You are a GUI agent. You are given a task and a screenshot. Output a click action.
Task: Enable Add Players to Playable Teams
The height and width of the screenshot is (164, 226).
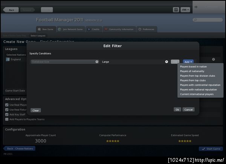[7, 119]
